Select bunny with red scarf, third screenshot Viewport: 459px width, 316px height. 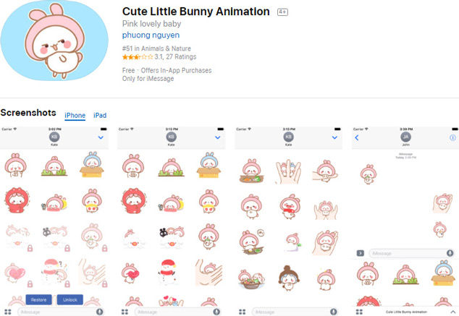[x=290, y=207]
